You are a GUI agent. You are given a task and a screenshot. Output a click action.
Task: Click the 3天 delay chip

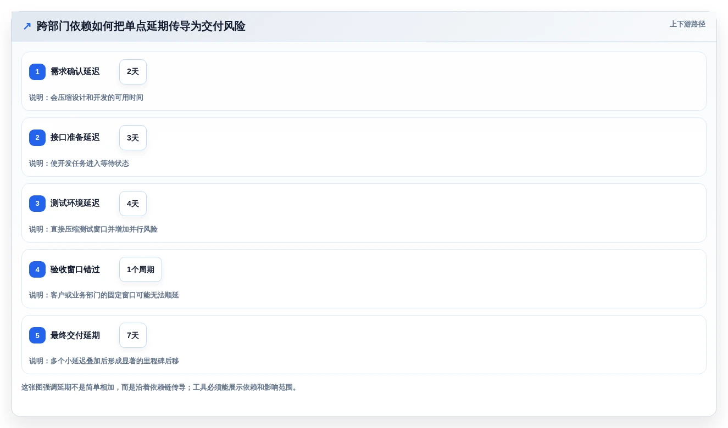click(133, 138)
